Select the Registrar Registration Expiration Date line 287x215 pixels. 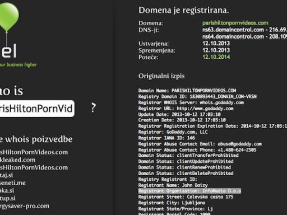click(x=212, y=126)
